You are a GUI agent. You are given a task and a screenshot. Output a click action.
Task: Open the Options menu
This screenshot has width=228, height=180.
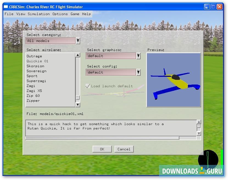tap(60, 14)
